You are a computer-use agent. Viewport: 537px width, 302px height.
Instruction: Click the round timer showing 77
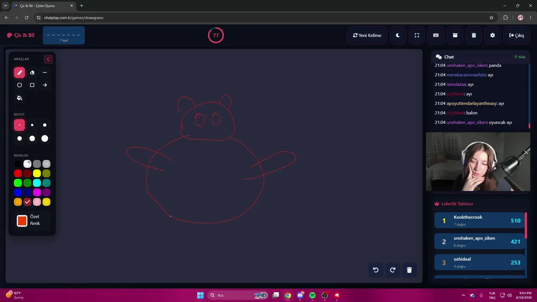[216, 35]
